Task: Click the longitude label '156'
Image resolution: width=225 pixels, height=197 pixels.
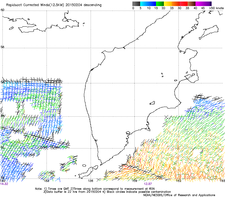Action: pyautogui.click(x=91, y=181)
